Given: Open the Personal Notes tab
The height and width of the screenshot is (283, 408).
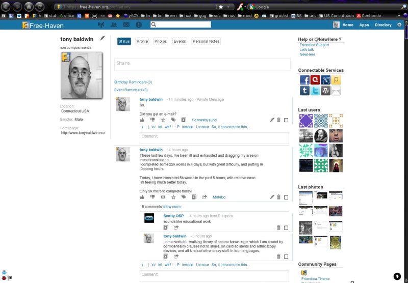Looking at the screenshot, I should (x=207, y=41).
